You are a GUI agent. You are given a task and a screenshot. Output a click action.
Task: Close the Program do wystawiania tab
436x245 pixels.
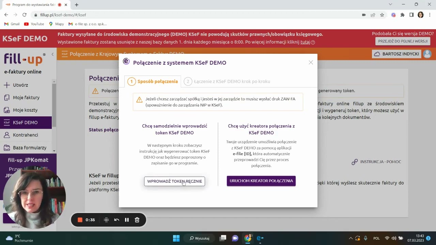pos(66,5)
